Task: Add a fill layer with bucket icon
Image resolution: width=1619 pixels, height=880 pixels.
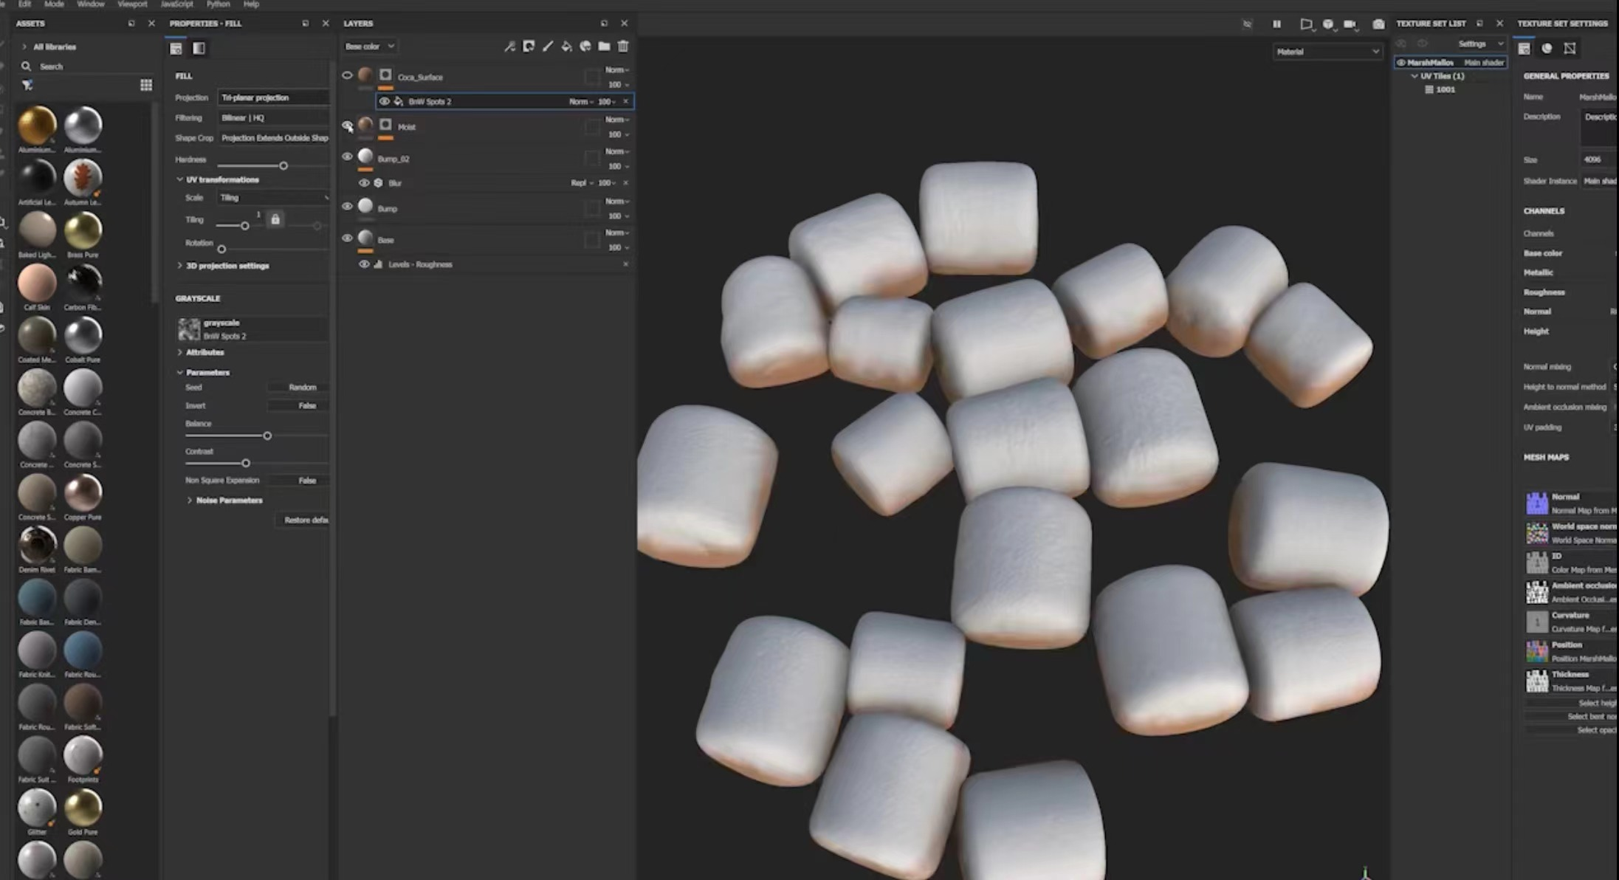Action: click(x=566, y=47)
